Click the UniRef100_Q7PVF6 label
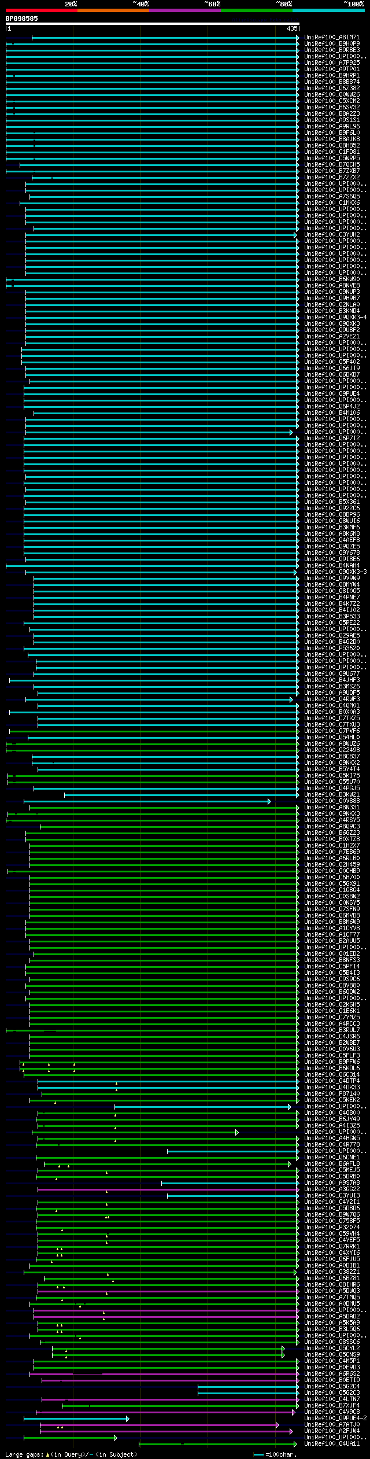The image size is (370, 1459). 332,731
